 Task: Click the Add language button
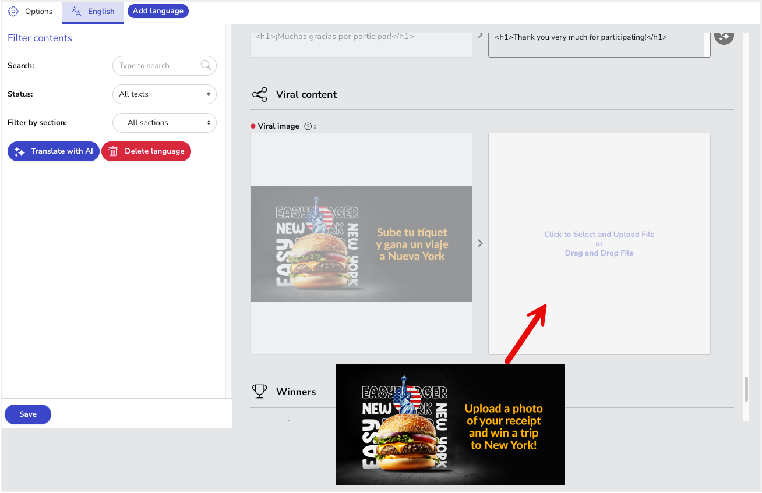[x=158, y=11]
